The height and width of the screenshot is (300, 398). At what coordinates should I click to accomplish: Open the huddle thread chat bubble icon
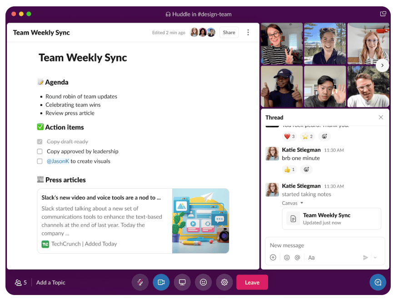click(x=378, y=282)
